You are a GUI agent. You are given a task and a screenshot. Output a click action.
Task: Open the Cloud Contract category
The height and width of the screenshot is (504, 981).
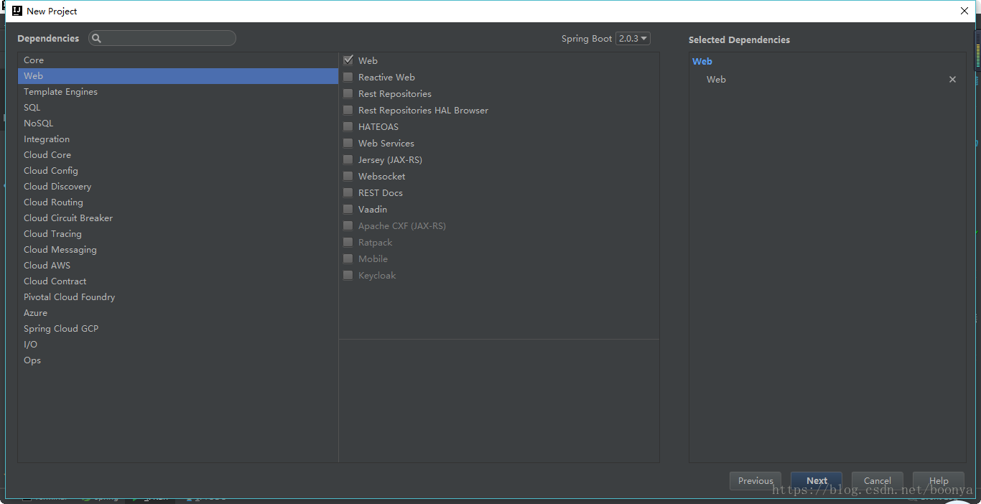(178, 281)
